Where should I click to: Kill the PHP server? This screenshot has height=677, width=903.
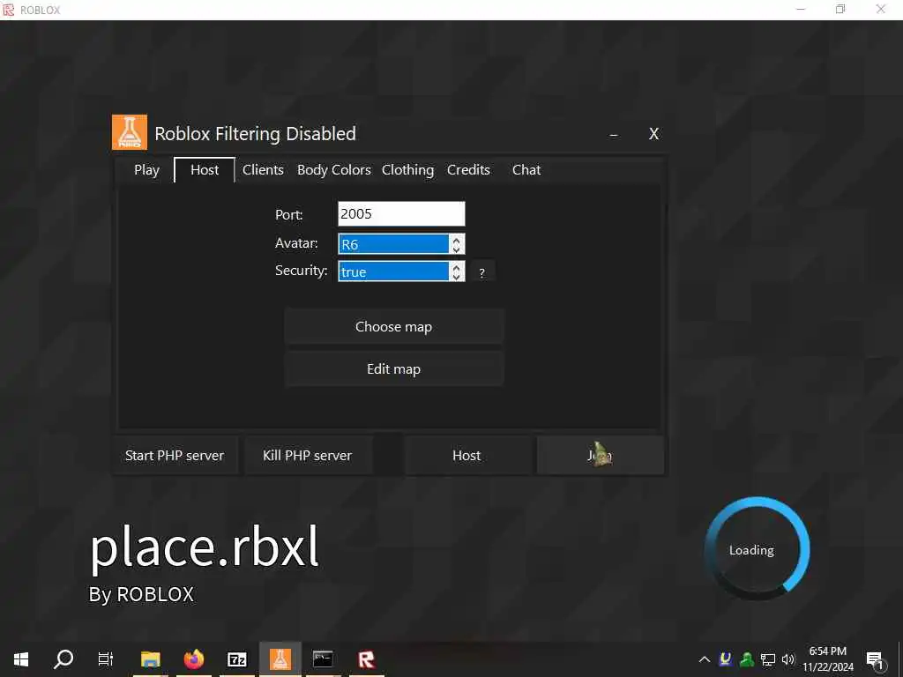coord(308,456)
